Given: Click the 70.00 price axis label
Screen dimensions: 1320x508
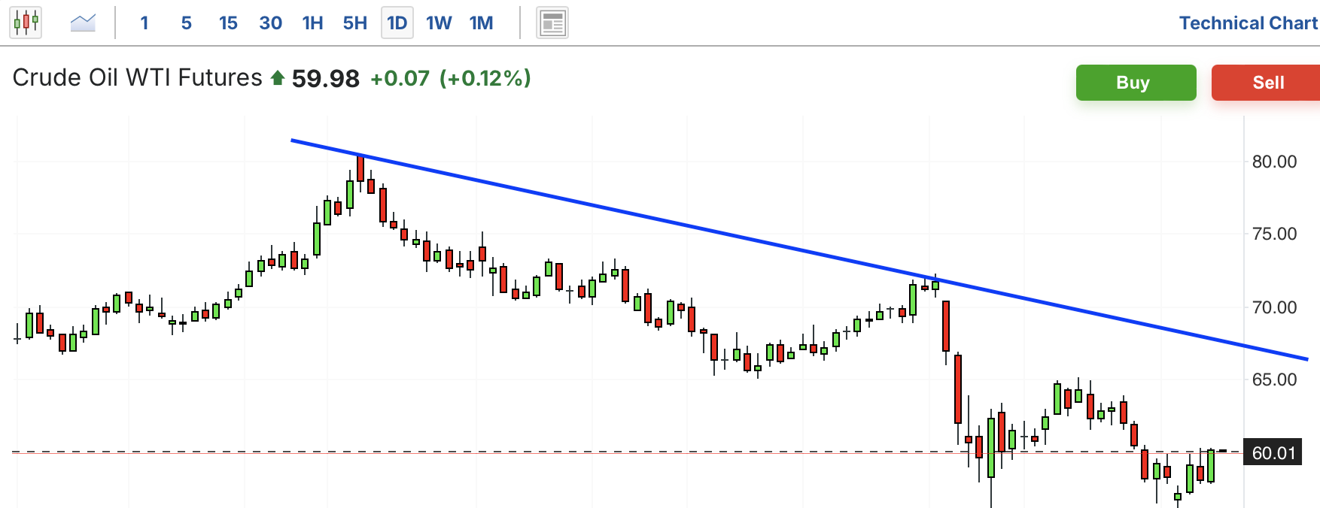Looking at the screenshot, I should coord(1274,307).
